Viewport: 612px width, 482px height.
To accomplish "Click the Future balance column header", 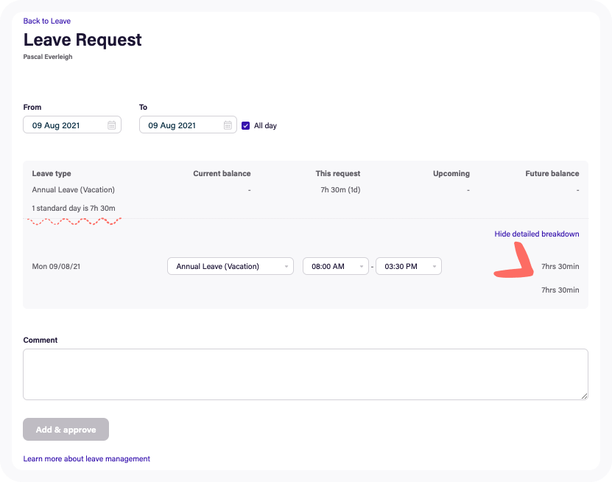I will pyautogui.click(x=552, y=174).
